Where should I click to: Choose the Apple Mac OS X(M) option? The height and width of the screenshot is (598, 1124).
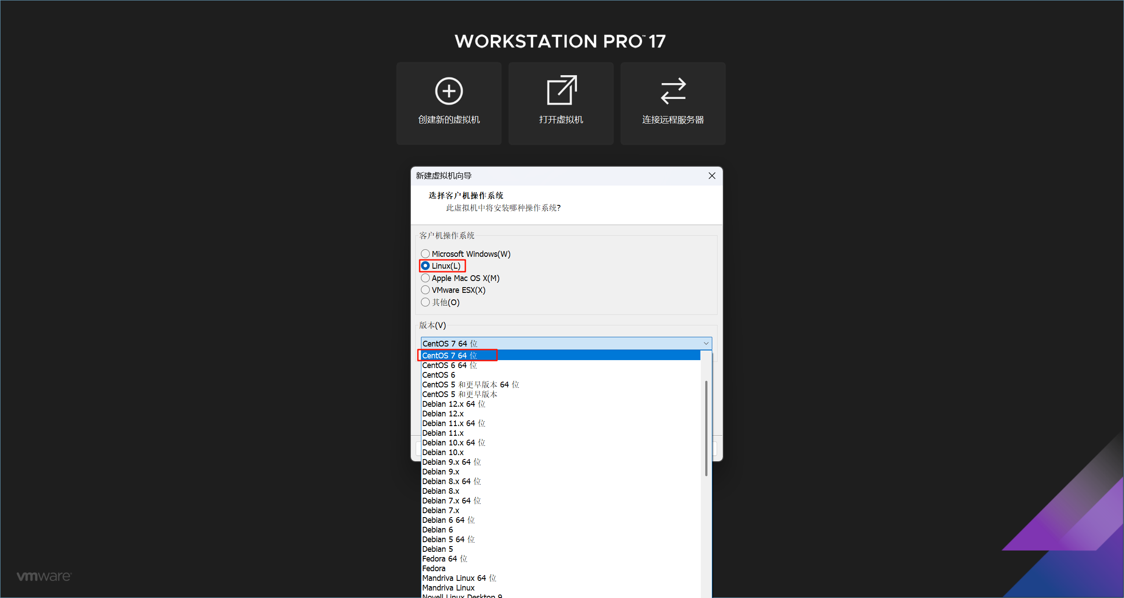pos(425,278)
